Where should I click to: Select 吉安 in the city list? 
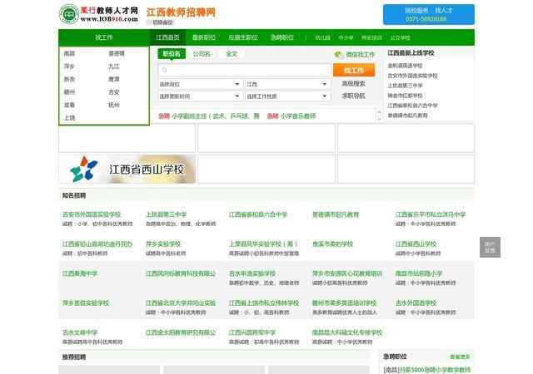114,92
